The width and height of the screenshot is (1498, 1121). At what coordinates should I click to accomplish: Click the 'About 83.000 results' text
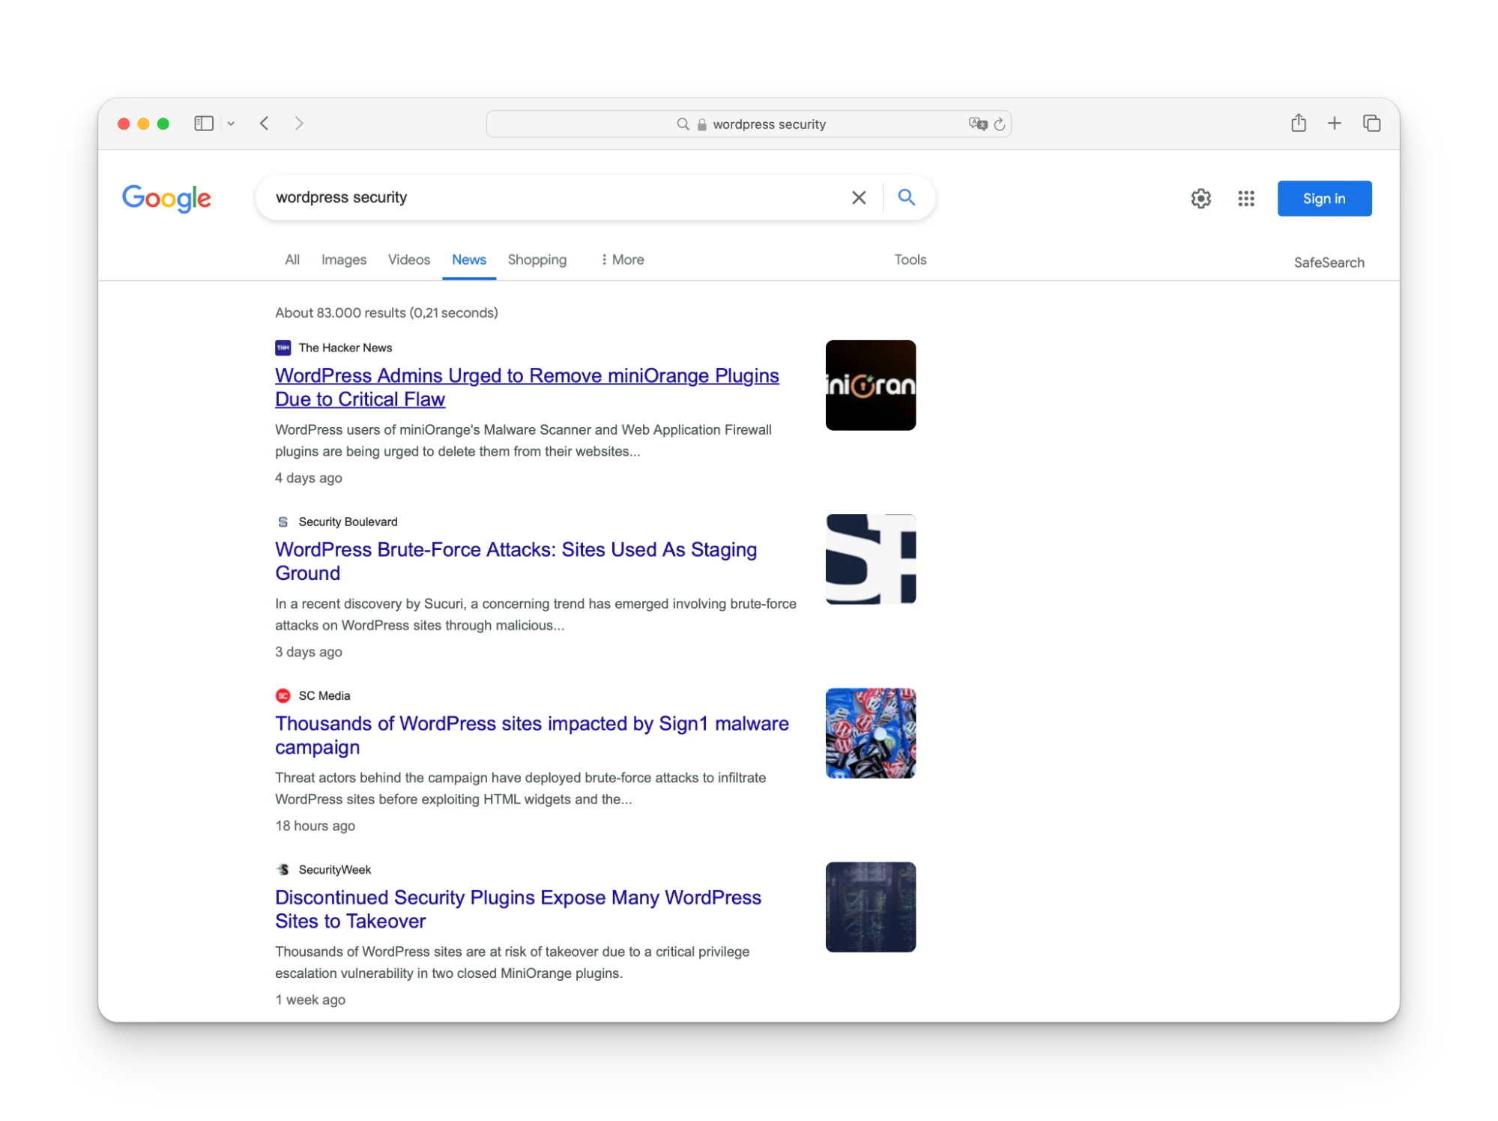click(x=386, y=312)
